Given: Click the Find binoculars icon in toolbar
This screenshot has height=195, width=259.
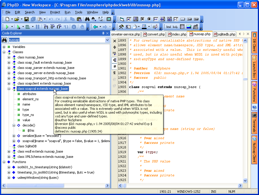Looking at the screenshot, I should [x=87, y=19].
